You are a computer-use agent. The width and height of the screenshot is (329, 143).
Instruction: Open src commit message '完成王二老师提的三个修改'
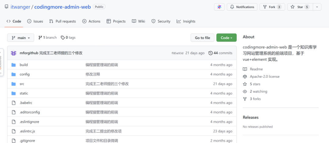click(x=107, y=84)
